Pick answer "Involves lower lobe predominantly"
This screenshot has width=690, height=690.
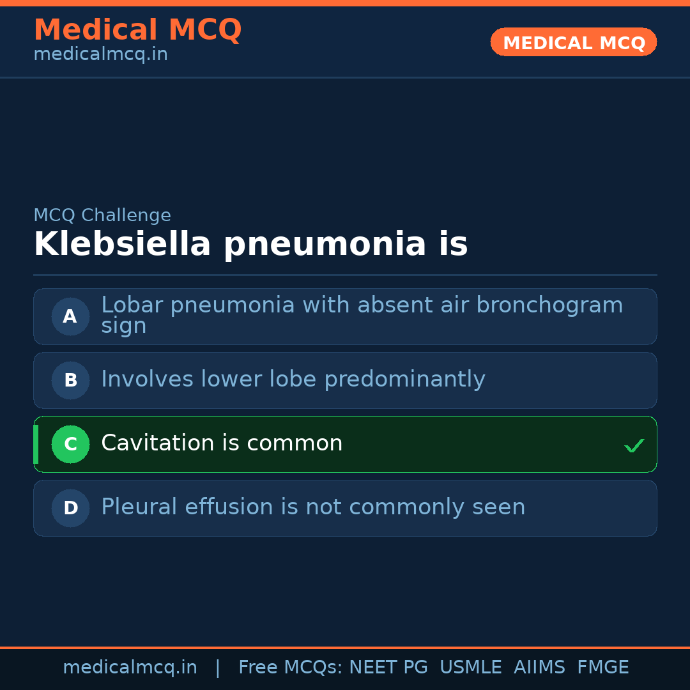(x=293, y=379)
